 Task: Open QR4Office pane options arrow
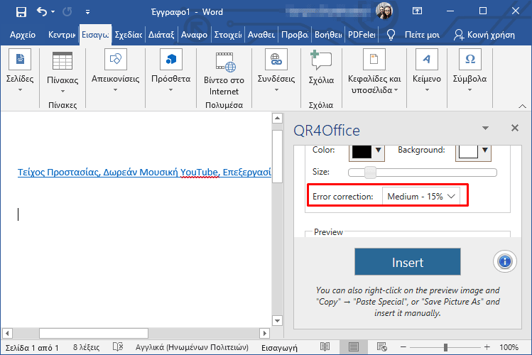point(486,129)
